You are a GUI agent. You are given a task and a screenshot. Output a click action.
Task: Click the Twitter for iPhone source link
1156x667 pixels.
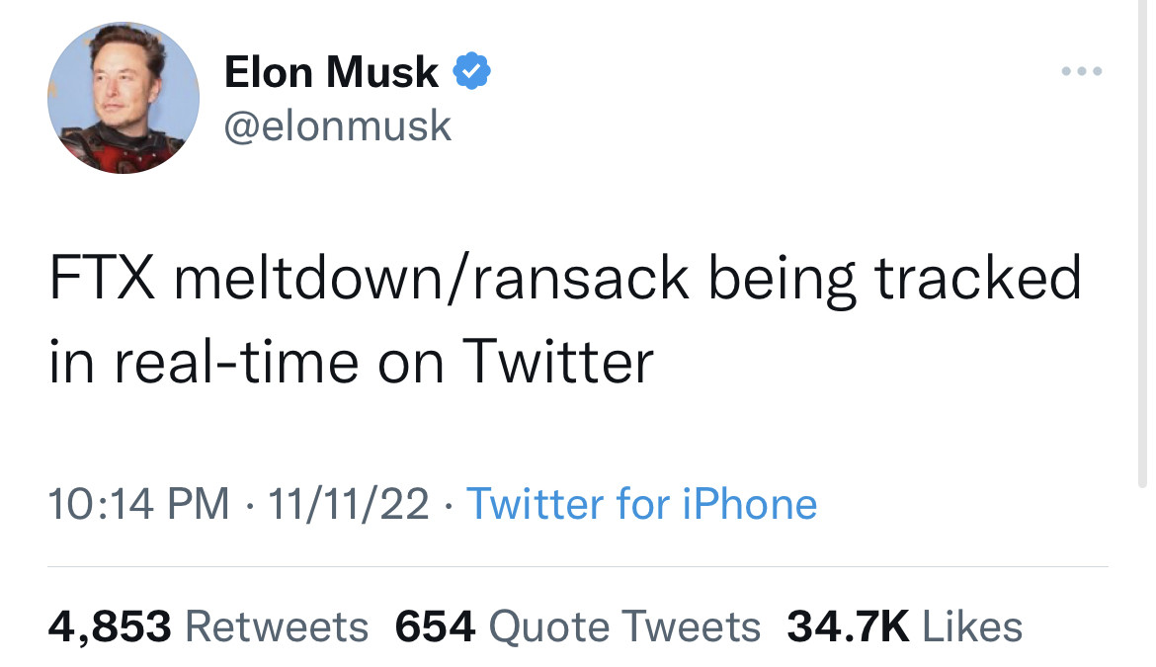coord(641,504)
